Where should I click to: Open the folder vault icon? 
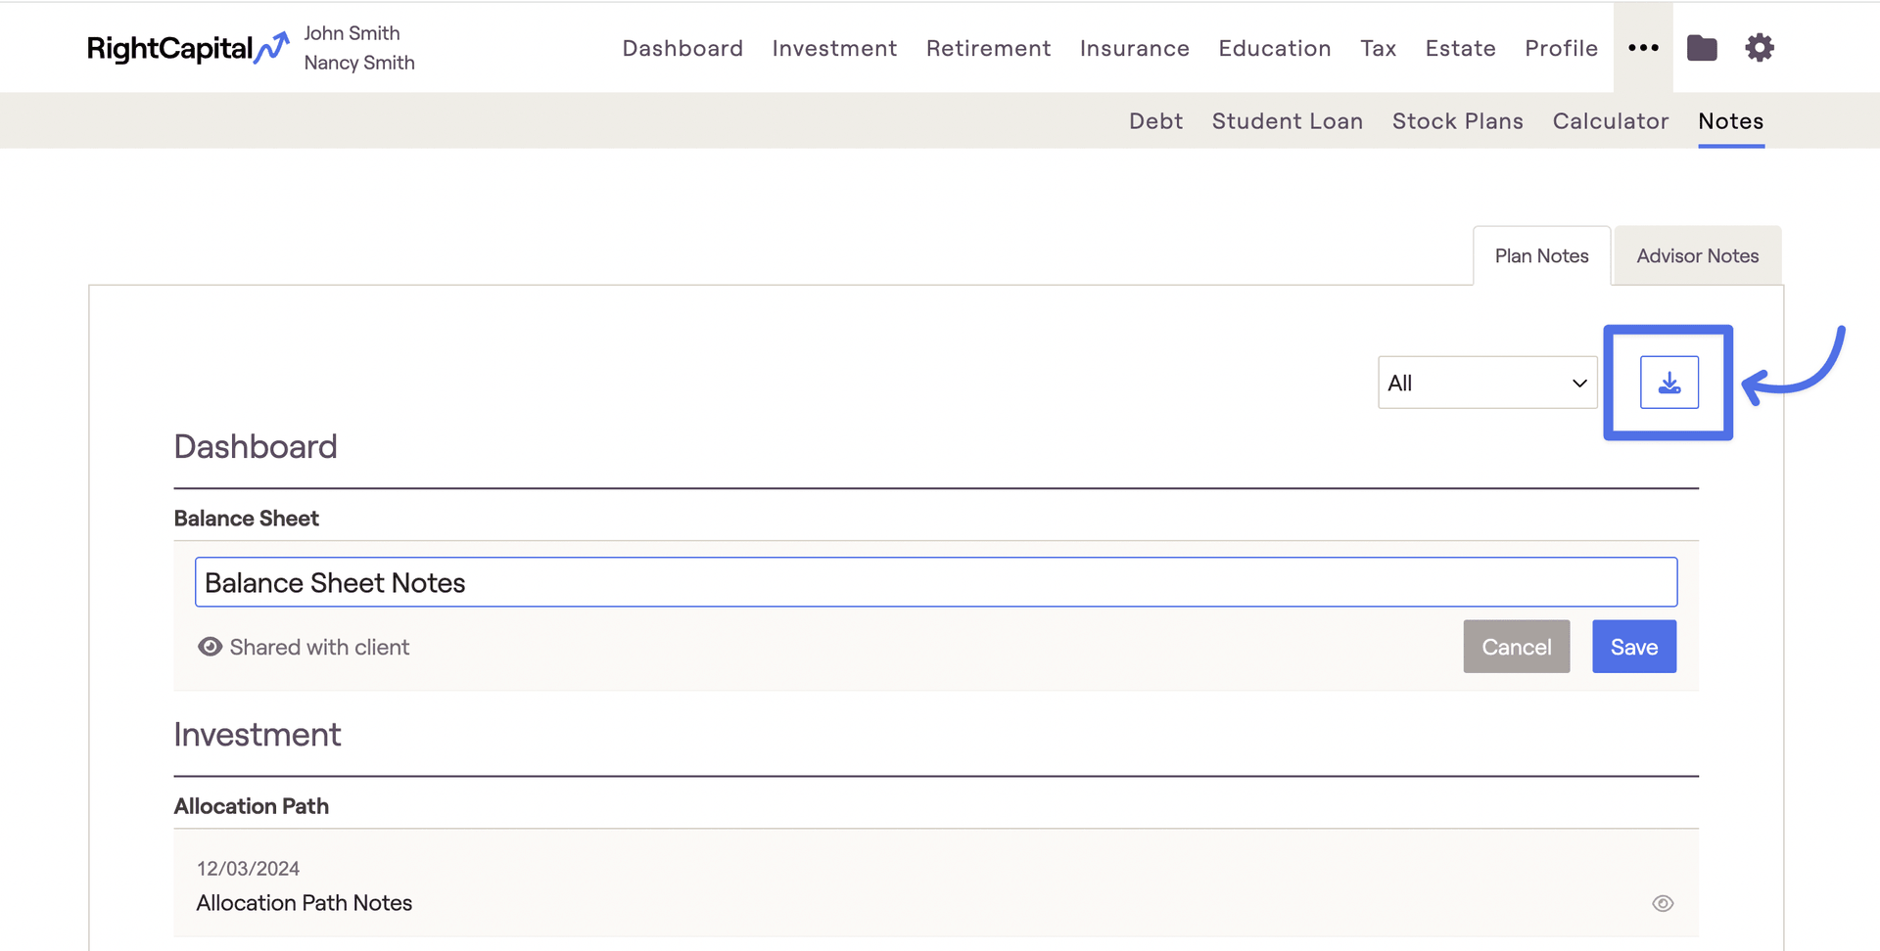[x=1702, y=48]
